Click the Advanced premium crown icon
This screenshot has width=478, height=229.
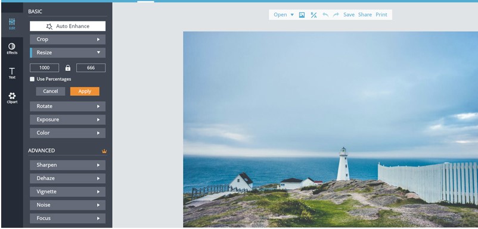(104, 151)
